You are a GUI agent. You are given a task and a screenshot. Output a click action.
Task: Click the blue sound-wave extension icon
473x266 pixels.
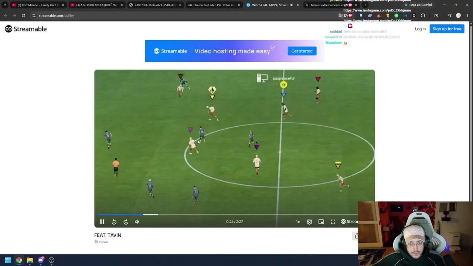click(405, 16)
